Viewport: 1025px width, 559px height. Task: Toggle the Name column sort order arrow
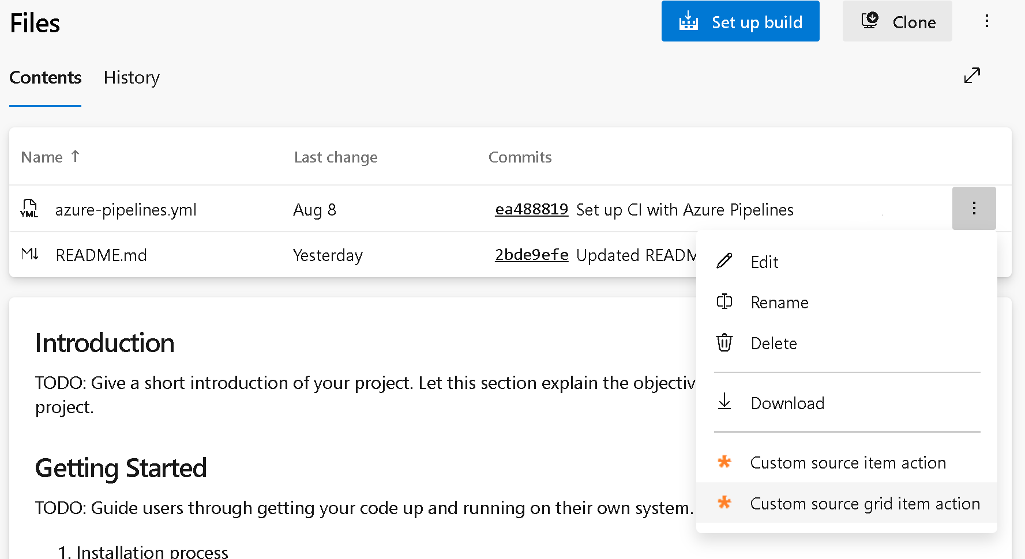(76, 156)
